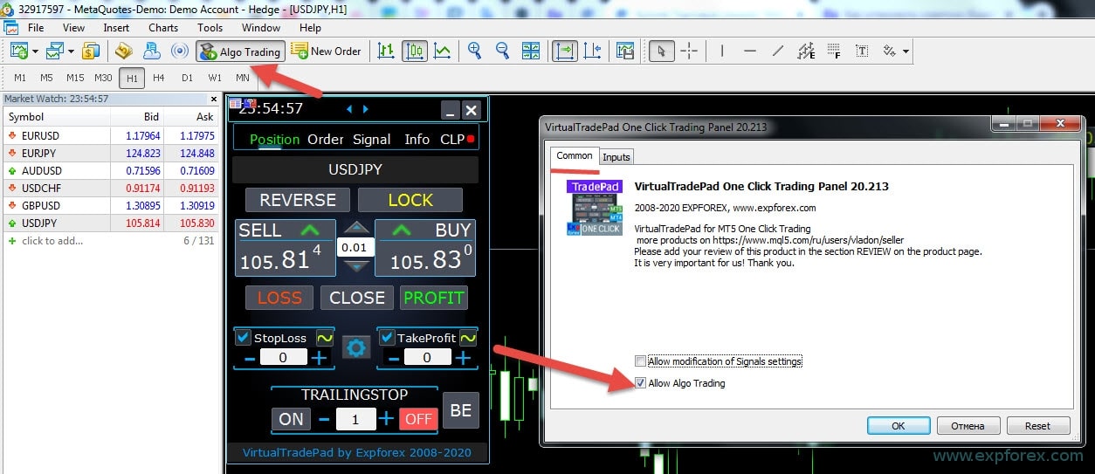Turn trailing stop OFF
1095x474 pixels.
[419, 419]
